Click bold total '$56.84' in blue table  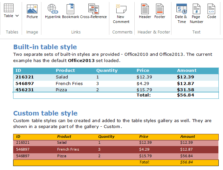pos(186,95)
